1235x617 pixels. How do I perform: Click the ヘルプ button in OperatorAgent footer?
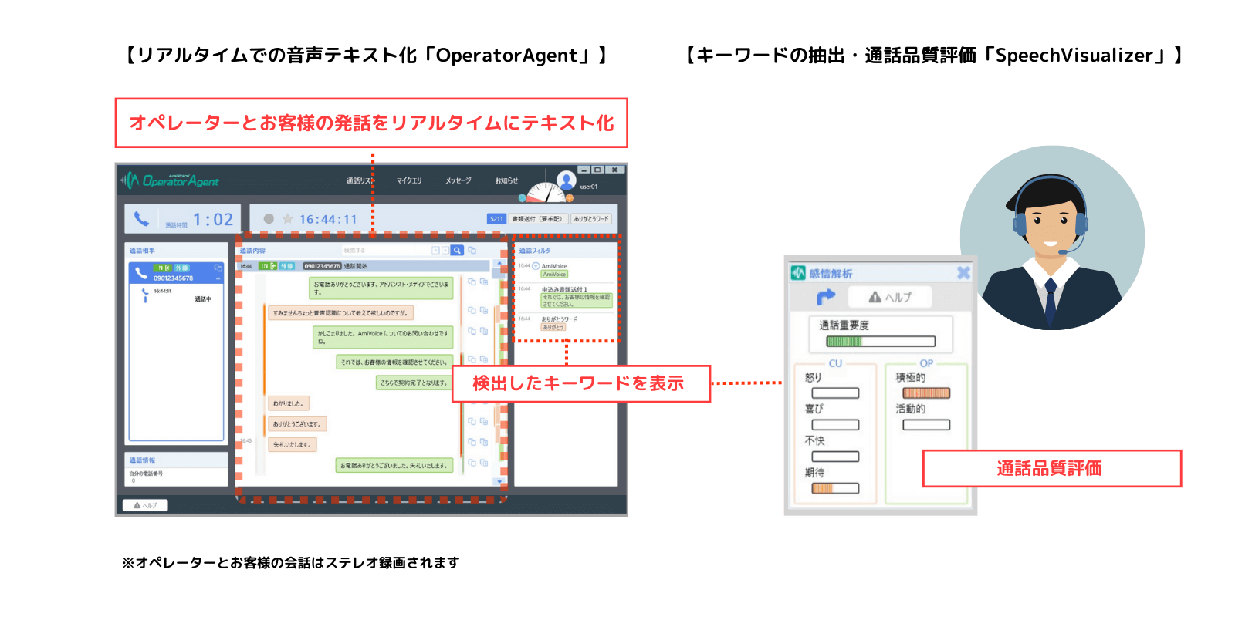[145, 506]
